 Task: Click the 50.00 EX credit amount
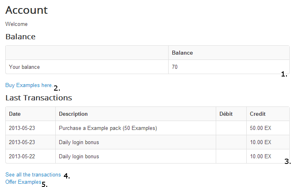point(260,128)
